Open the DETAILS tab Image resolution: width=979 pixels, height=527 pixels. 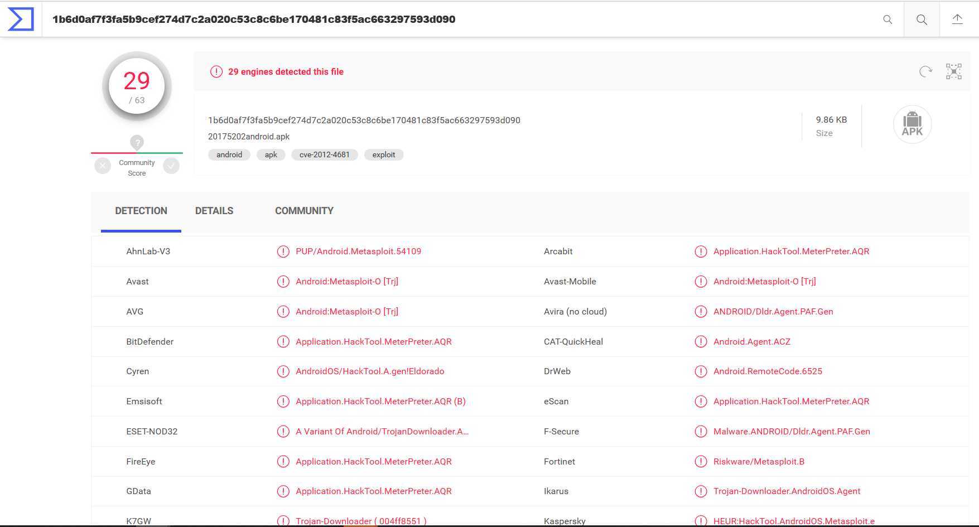click(214, 211)
